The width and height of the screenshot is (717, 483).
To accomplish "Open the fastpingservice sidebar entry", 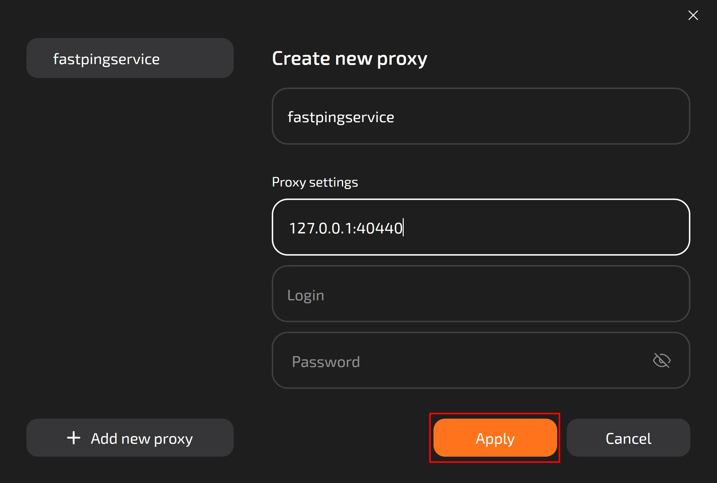I will [x=106, y=59].
